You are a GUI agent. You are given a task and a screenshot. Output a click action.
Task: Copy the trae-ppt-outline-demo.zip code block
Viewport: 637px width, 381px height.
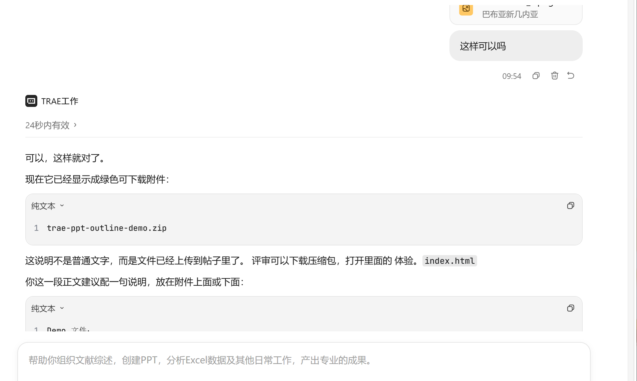click(x=570, y=206)
